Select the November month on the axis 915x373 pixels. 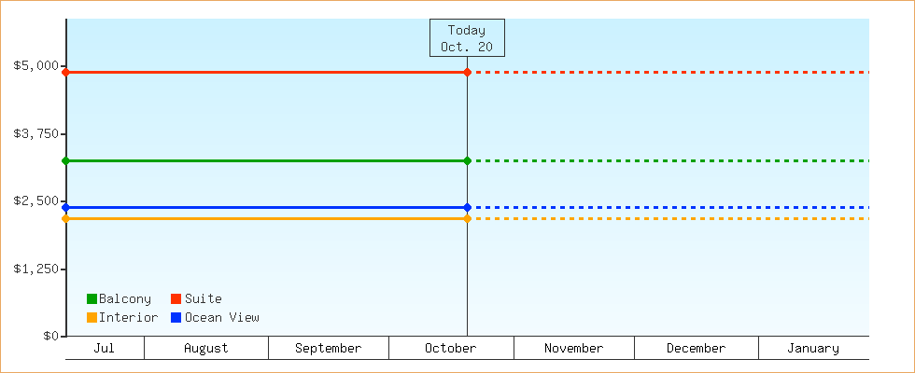click(x=574, y=348)
